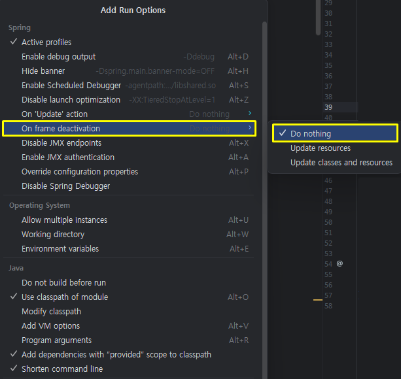Toggle the Use classpath of module option
The image size is (401, 379).
click(129, 297)
